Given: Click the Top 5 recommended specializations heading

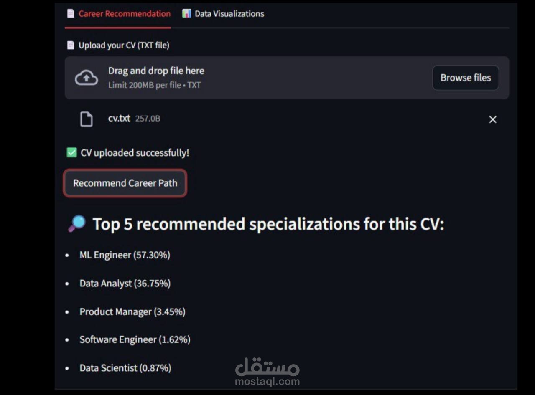Looking at the screenshot, I should (x=268, y=224).
